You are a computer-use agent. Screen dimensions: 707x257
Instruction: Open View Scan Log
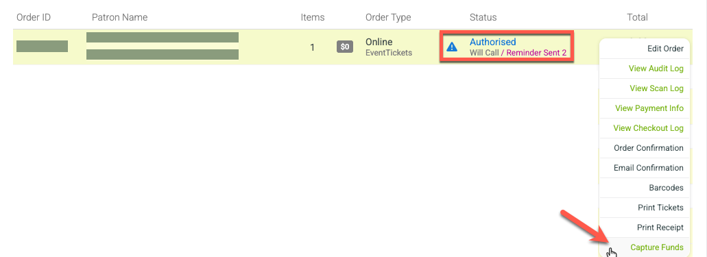(x=656, y=88)
